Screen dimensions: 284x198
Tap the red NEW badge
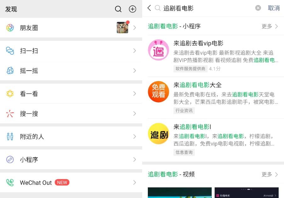coord(62,183)
